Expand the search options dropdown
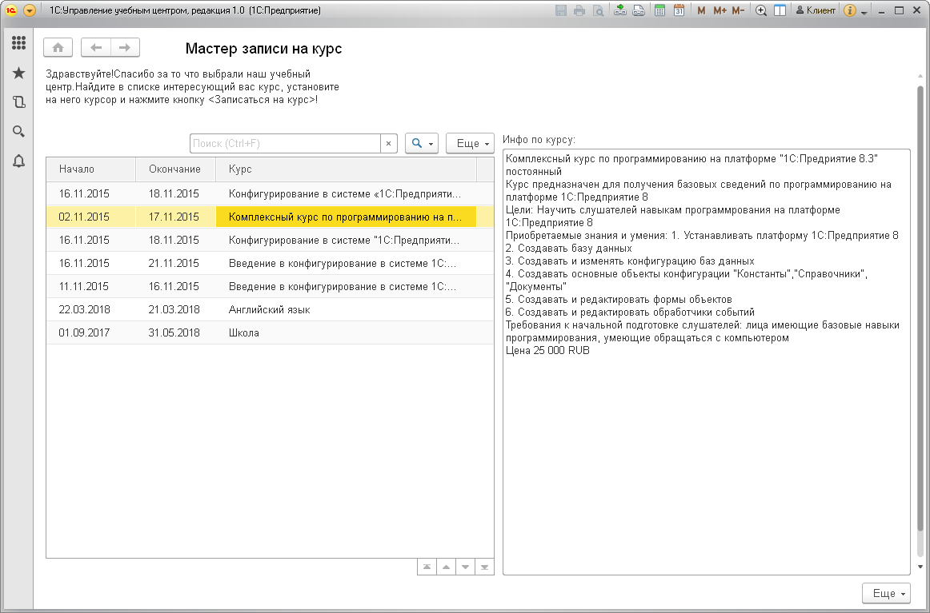 [422, 143]
